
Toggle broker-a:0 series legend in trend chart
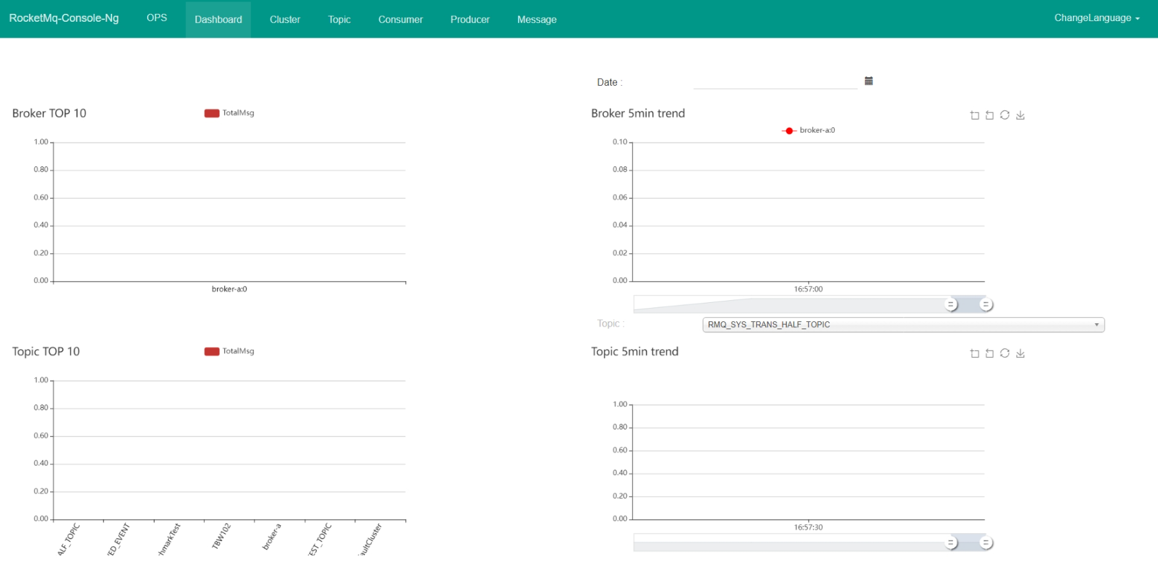[x=808, y=130]
